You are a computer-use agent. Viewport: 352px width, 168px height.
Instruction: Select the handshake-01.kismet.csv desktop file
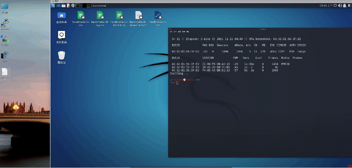119,19
